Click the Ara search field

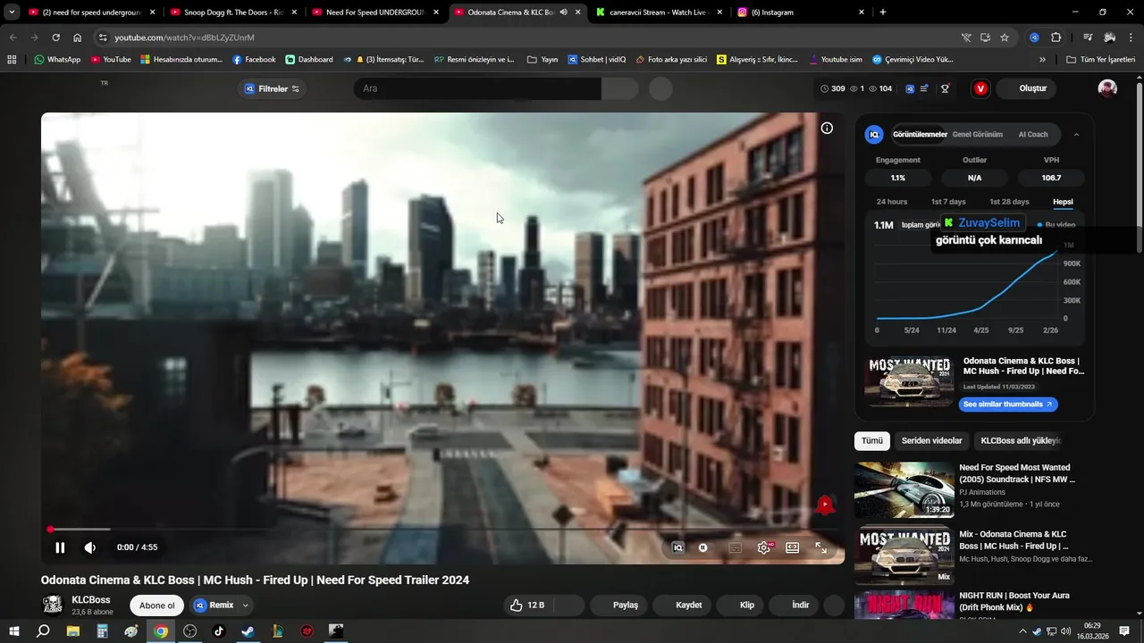tap(477, 88)
